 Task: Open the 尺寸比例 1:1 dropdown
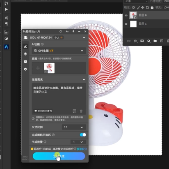coord(74,127)
